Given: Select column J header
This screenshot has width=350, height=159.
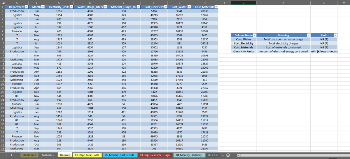Looking at the screenshot, I should click(244, 2).
